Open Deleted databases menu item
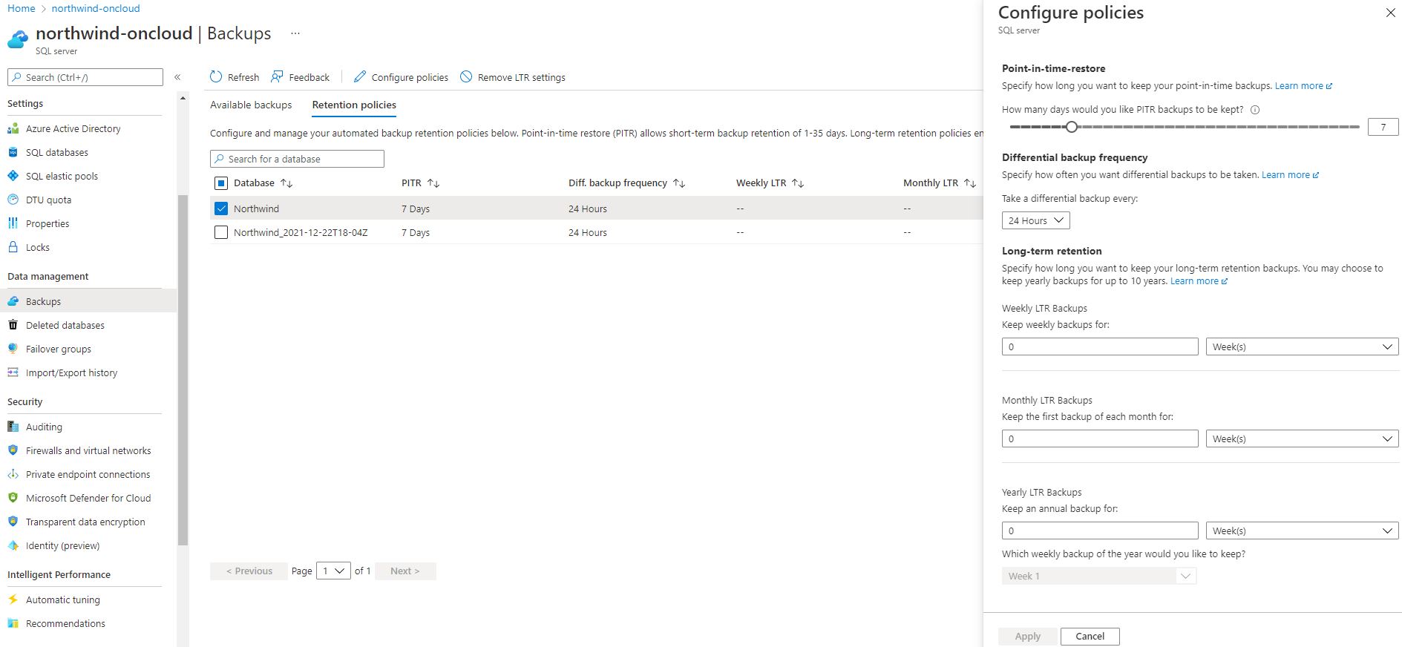Viewport: 1402px width, 647px height. pyautogui.click(x=65, y=325)
